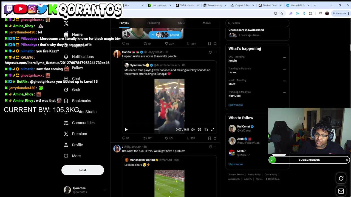This screenshot has height=197, width=351.
Task: Open video playback settings gear
Action: pos(199,130)
